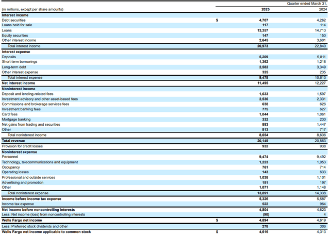
Task: Click net income applicable to common stock 4,616
Action: click(x=263, y=232)
